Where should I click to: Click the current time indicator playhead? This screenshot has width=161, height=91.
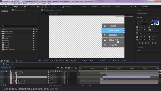coord(106,69)
